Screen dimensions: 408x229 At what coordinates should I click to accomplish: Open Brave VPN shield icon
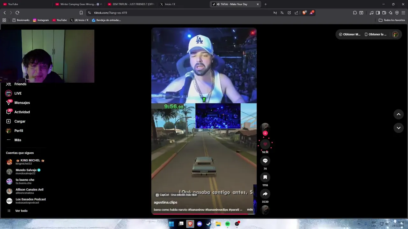click(397, 13)
